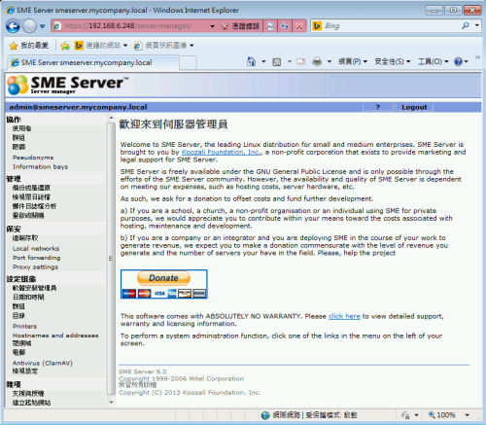486x425 pixels.
Task: Open 日期和時間 date and time link
Action: coord(28,298)
